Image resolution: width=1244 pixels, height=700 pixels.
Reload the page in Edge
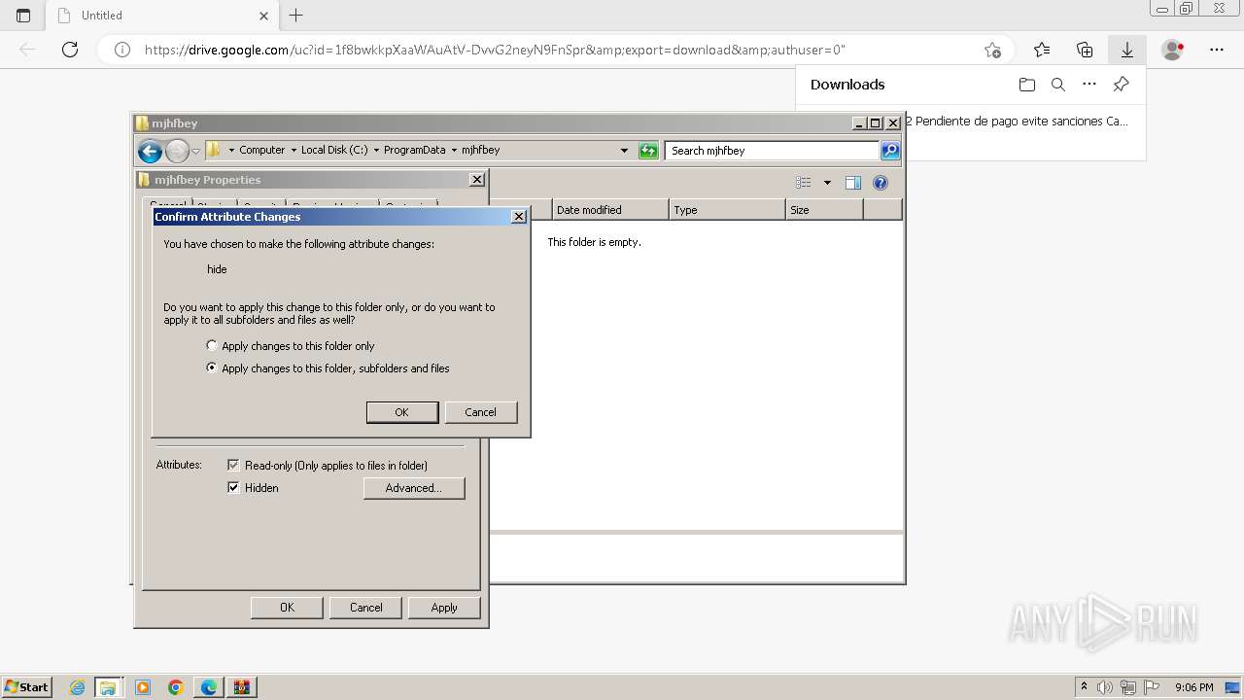pyautogui.click(x=70, y=50)
